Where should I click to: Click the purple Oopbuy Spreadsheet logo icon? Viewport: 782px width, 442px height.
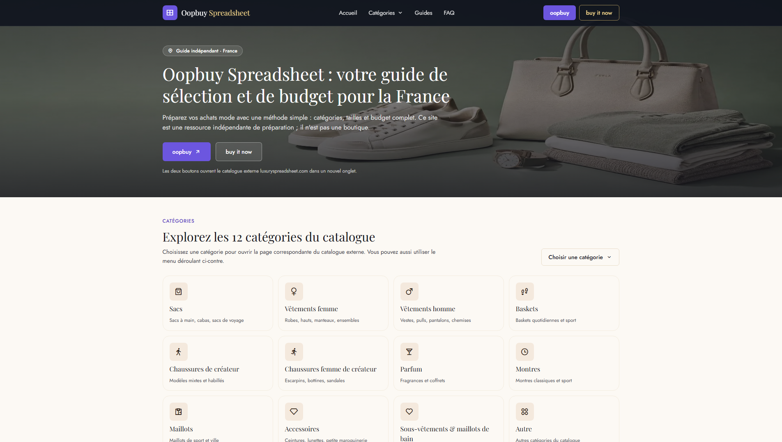click(x=170, y=13)
